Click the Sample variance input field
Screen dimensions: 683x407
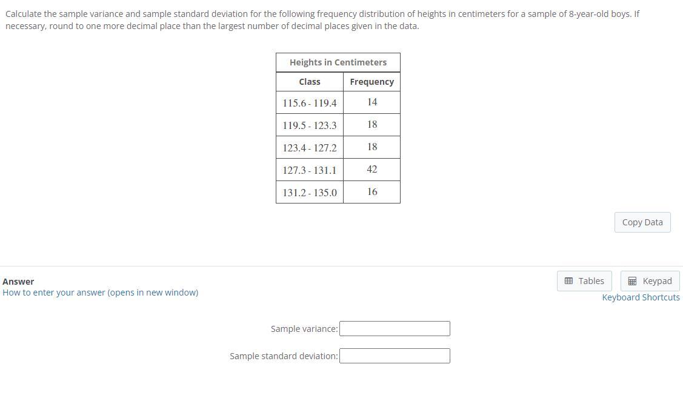(x=394, y=328)
